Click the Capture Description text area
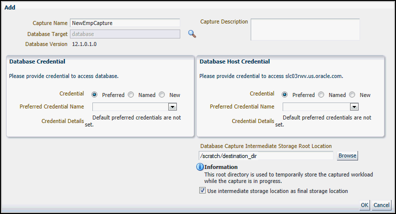This screenshot has width=396, height=214. tap(305, 29)
